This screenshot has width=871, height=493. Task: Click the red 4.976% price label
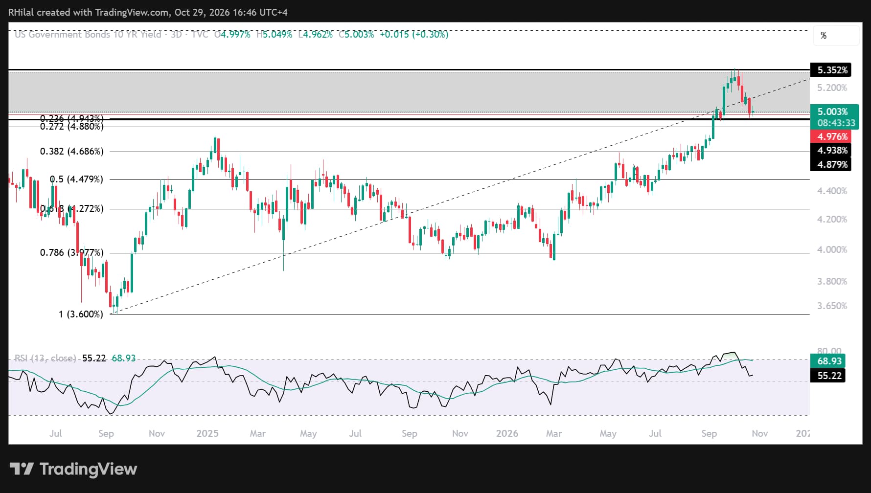click(831, 136)
